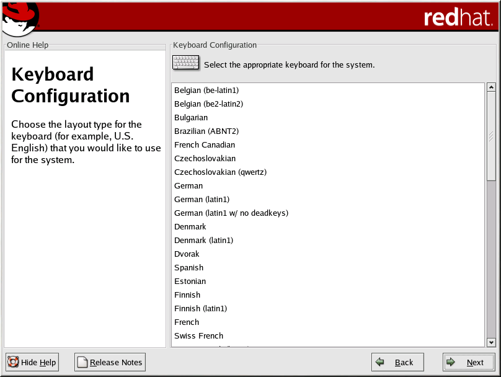Select German (latin1 w/ no deadkeys)
This screenshot has width=501, height=377.
click(231, 213)
